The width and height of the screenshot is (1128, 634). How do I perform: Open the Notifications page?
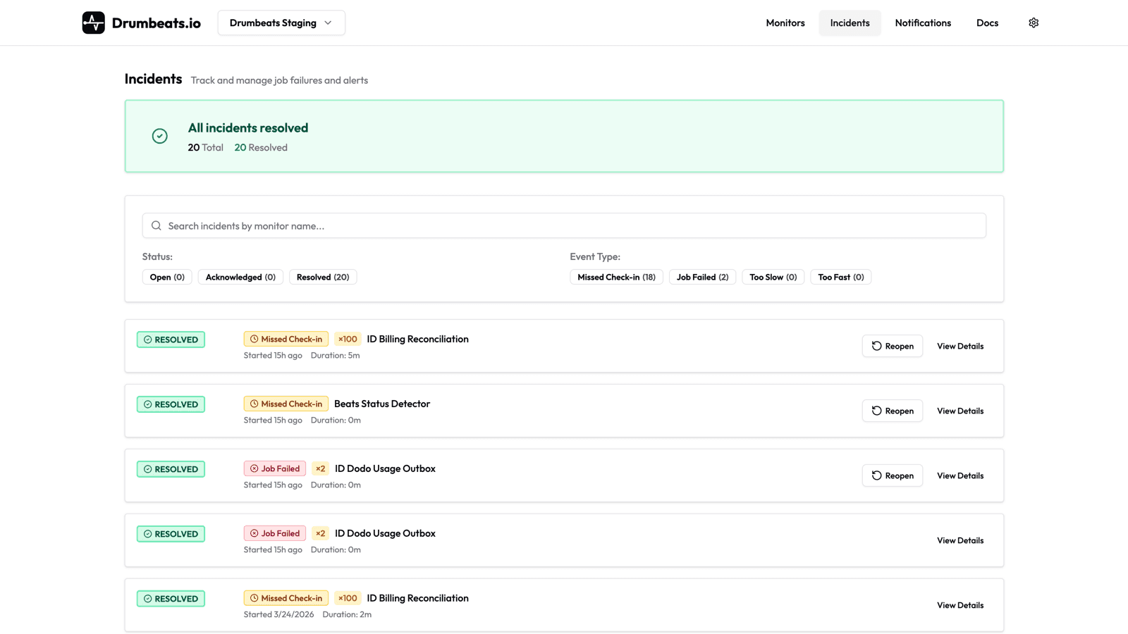coord(923,23)
